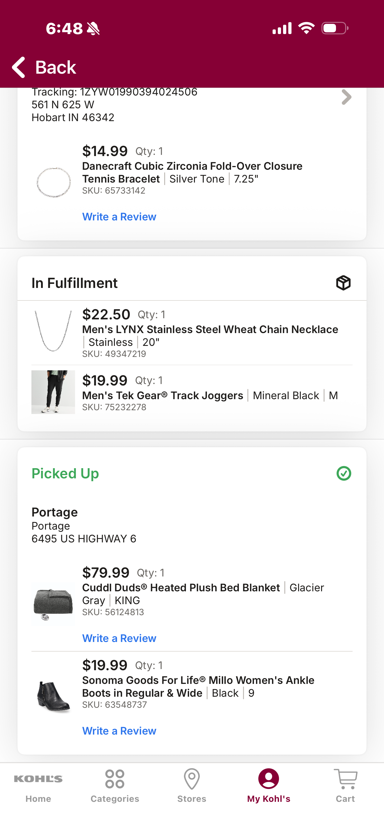Select the My Kohl's profile icon
The height and width of the screenshot is (835, 384).
point(269,779)
